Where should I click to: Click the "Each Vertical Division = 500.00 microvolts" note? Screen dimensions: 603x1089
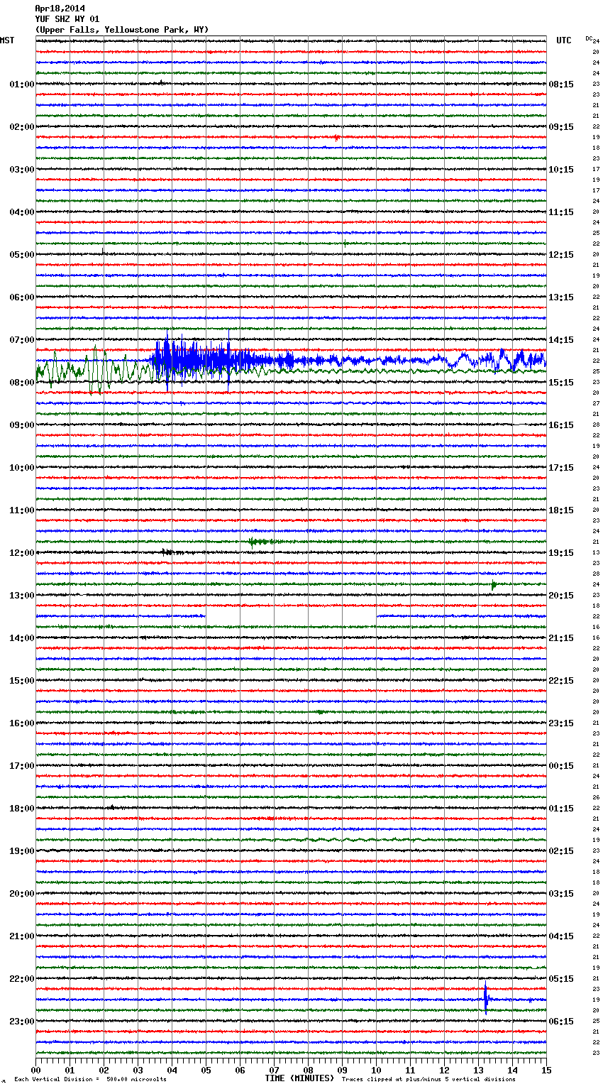coord(90,1080)
